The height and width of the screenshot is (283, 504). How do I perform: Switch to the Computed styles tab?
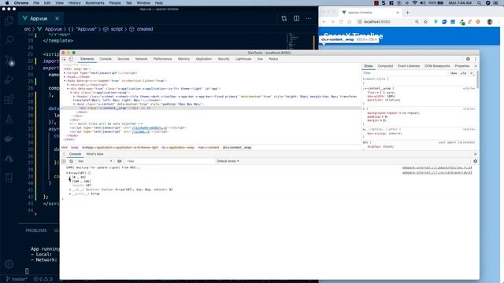click(385, 66)
